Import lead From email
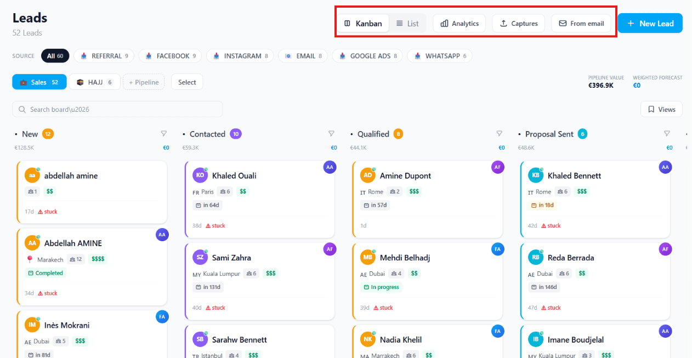Screen dimensions: 692x358 581,24
